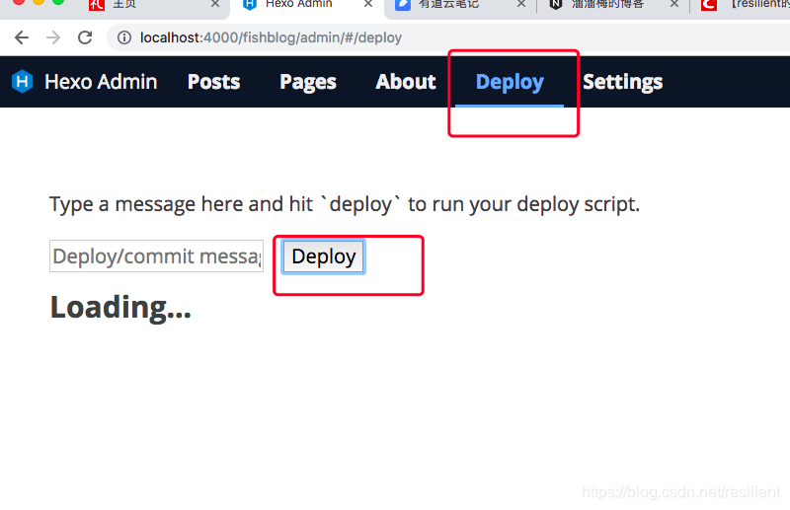Close the Hexo Admin browser tab
This screenshot has height=510, width=790.
pyautogui.click(x=368, y=4)
